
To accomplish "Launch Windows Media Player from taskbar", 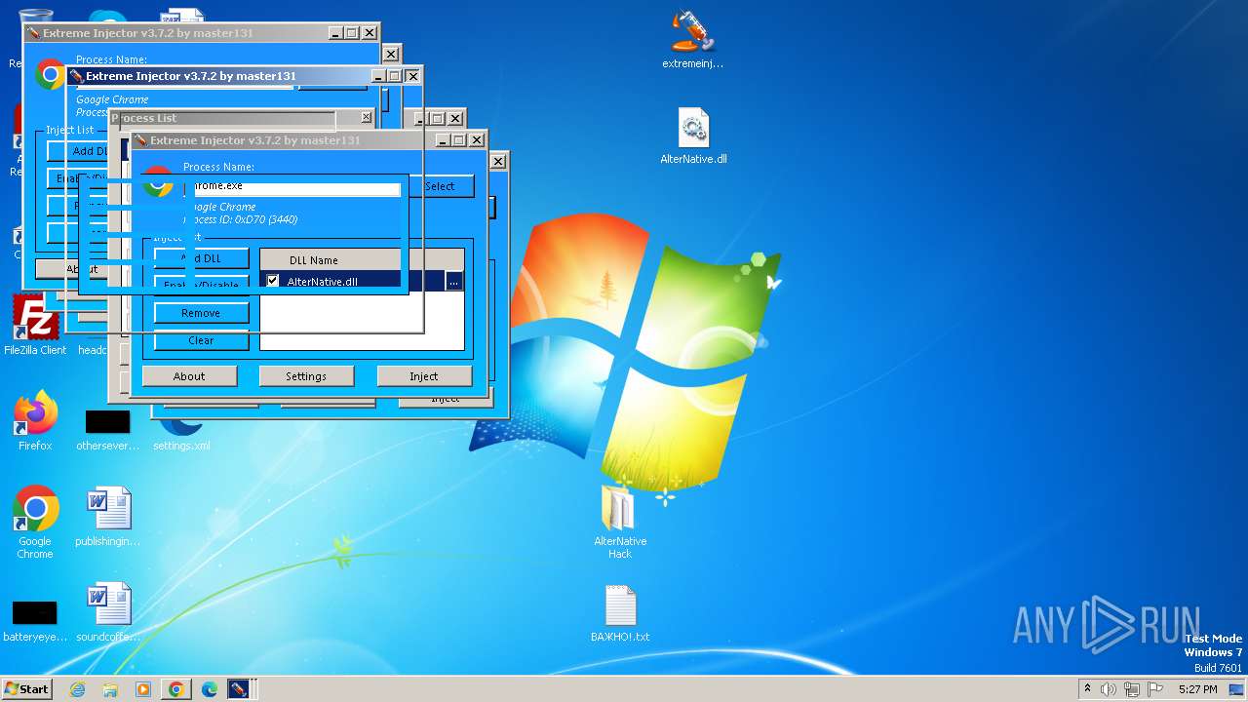I will 143,689.
